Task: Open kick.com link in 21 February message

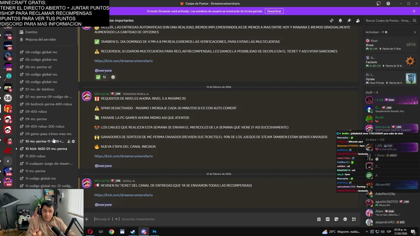Action: tap(123, 195)
